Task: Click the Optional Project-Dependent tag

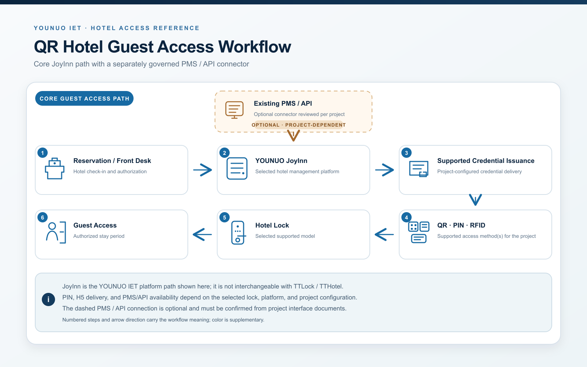Action: 299,125
